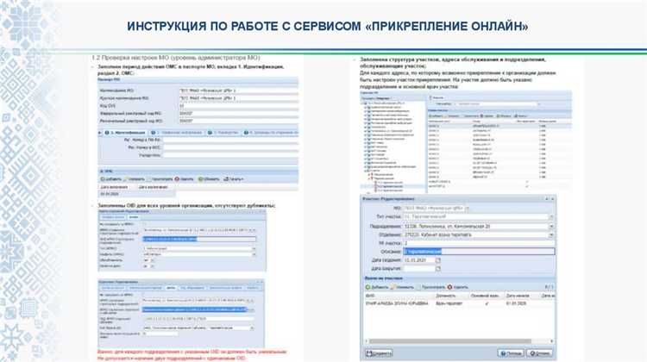647x362 pixels.
Task: Click the Врач-терапевт cell in the doctor row
Action: (449, 303)
